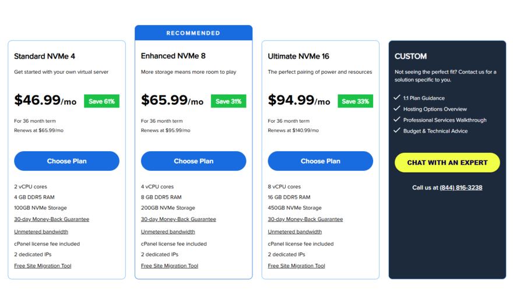Open Ultimate plan's 30-day Money-Back Guarantee link
The height and width of the screenshot is (293, 513).
pos(305,219)
